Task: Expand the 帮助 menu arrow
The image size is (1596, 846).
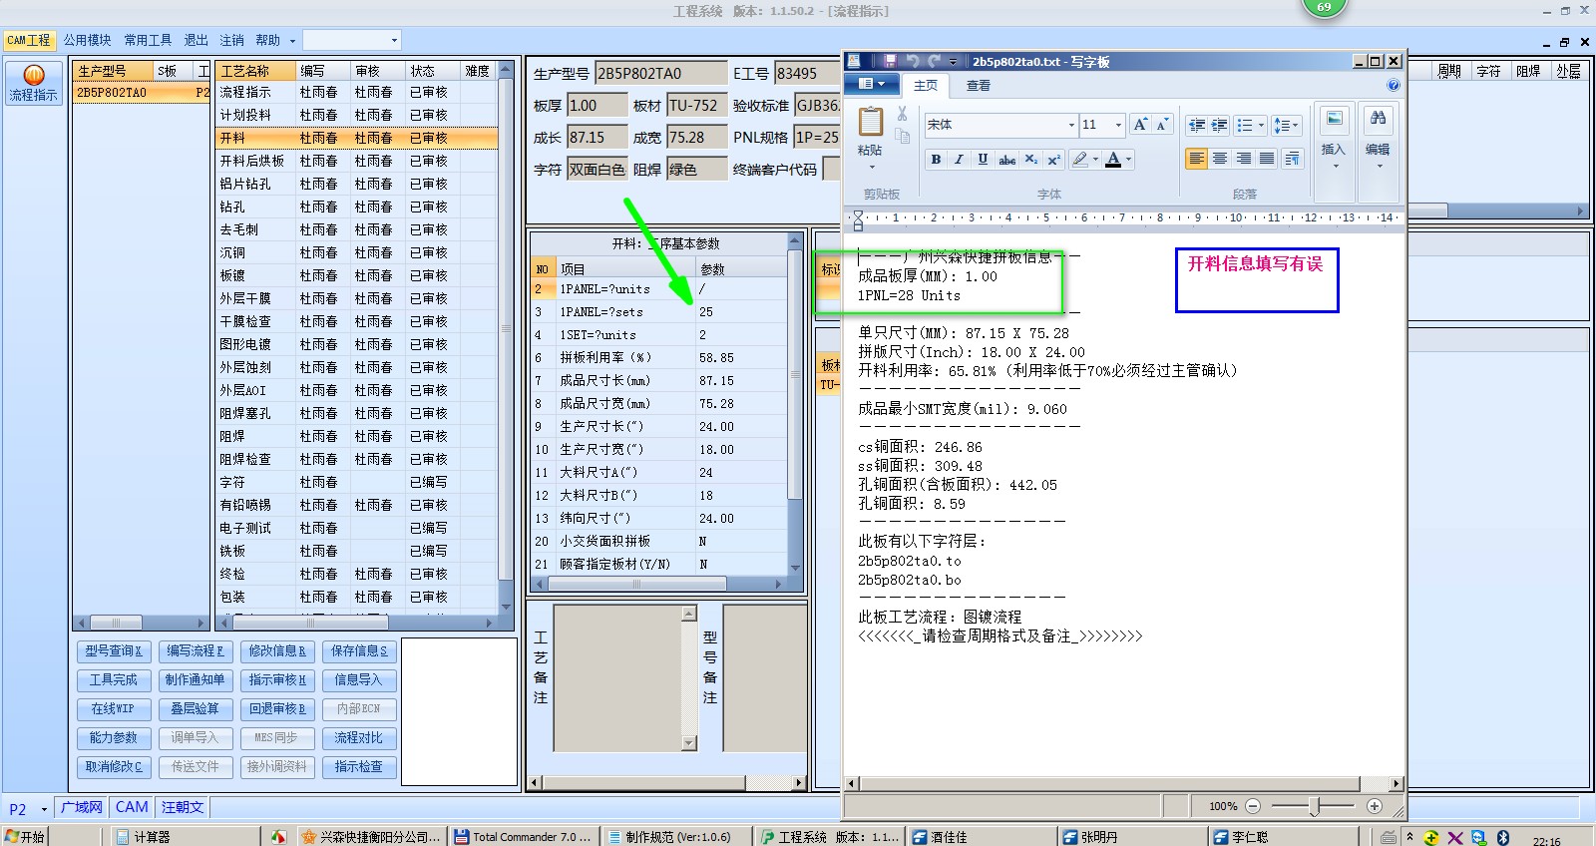Action: 292,41
